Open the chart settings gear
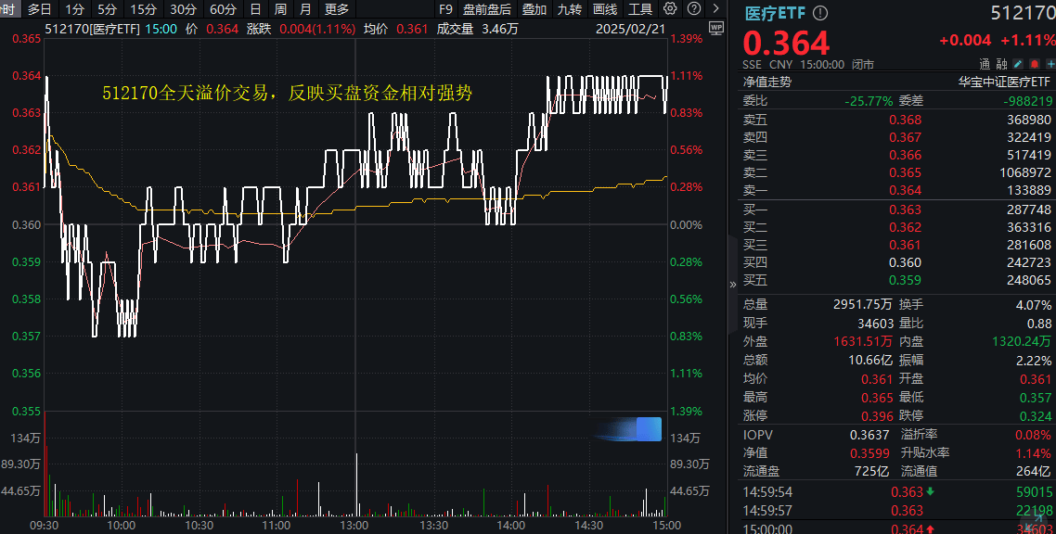Image resolution: width=1056 pixels, height=534 pixels. coord(669,8)
